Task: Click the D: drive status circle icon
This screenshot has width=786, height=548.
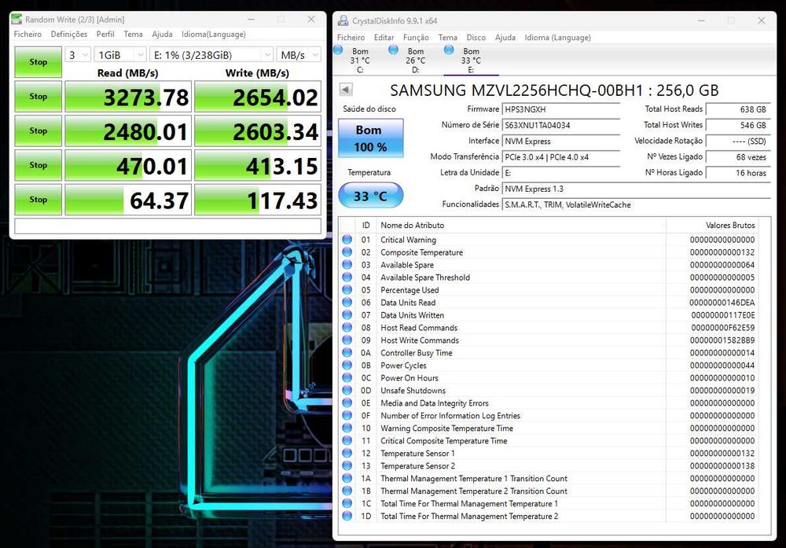Action: coord(394,50)
